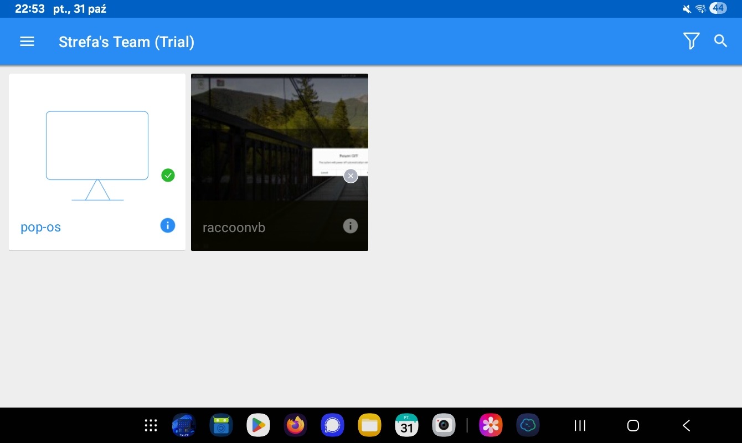742x443 pixels.
Task: Click the raccoonvb name label
Action: click(x=234, y=228)
